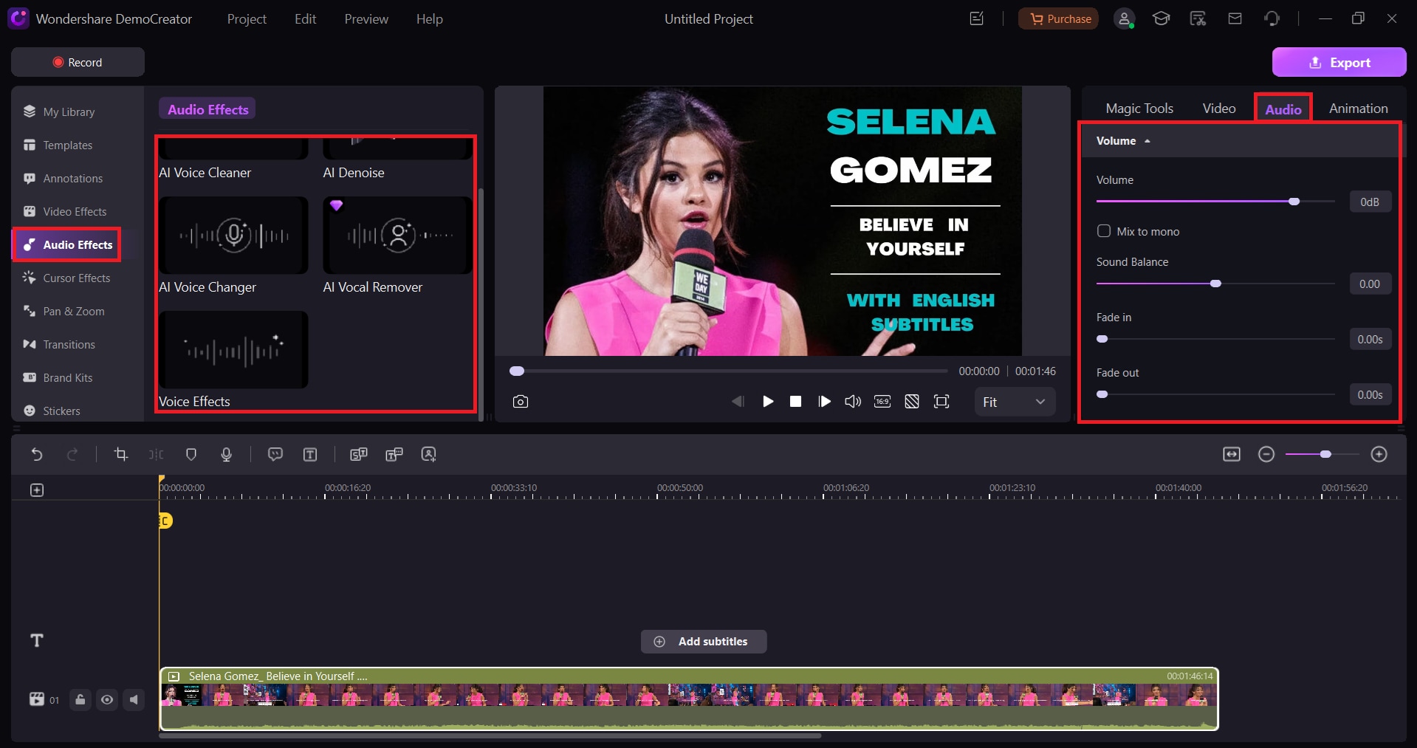Image resolution: width=1417 pixels, height=748 pixels.
Task: Open the Edit menu
Action: [305, 19]
